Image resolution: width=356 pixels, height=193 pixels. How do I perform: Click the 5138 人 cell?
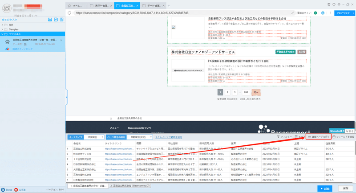coord(340,149)
